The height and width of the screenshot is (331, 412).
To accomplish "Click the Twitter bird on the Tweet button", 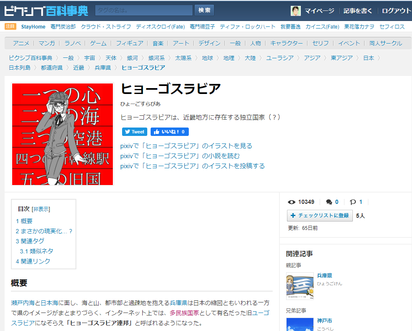I will (127, 131).
